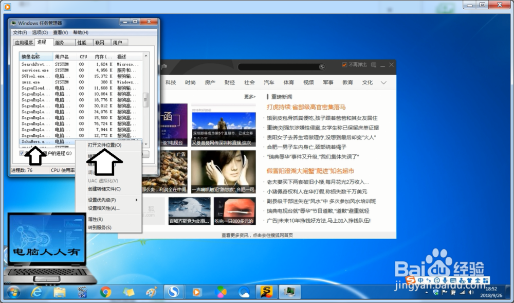Open the 查看(V) menu
This screenshot has width=514, height=303.
point(60,32)
